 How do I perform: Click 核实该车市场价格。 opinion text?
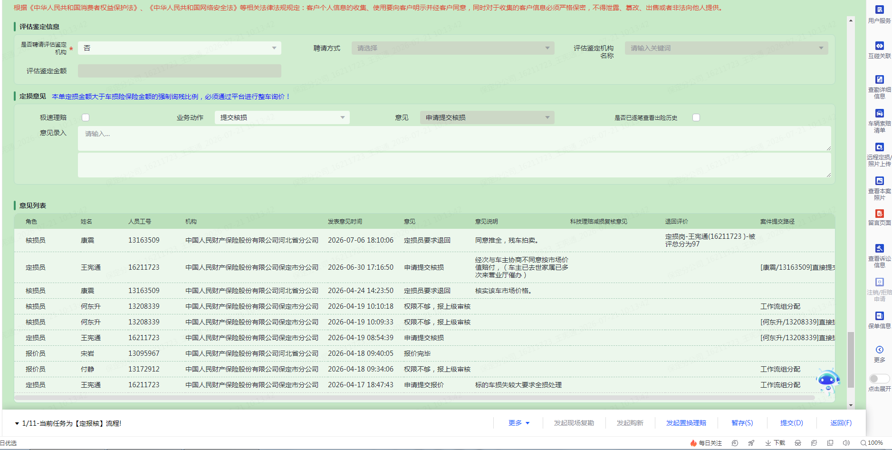coord(504,291)
